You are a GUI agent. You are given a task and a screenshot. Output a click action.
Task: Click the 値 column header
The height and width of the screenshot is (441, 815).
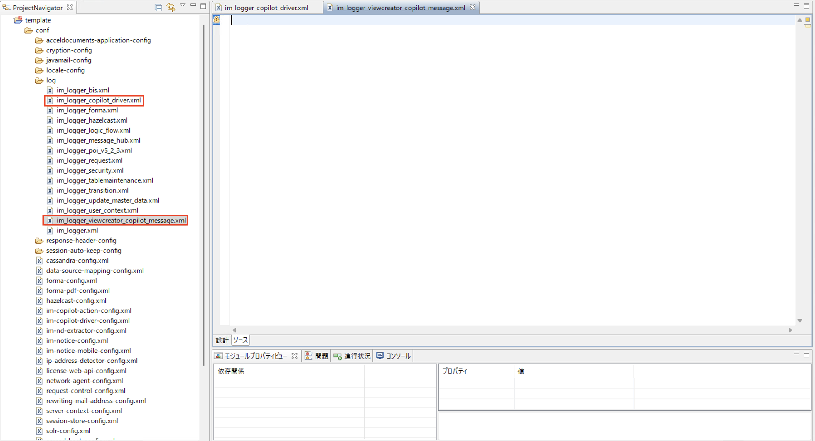point(574,371)
